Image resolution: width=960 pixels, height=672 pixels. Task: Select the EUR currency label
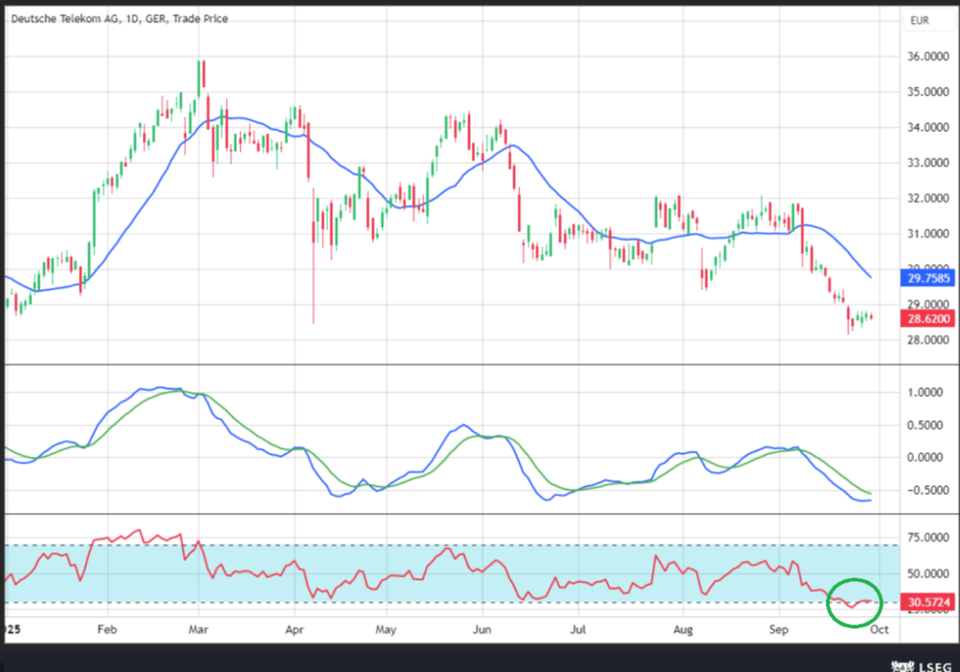coord(919,20)
